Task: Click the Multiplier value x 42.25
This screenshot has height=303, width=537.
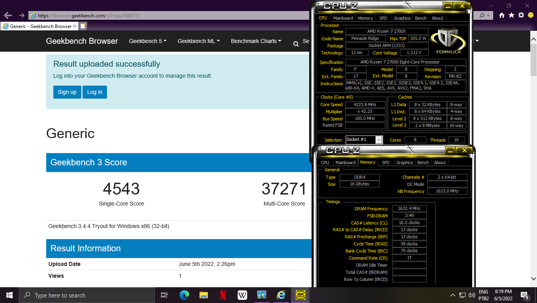Action: [365, 112]
